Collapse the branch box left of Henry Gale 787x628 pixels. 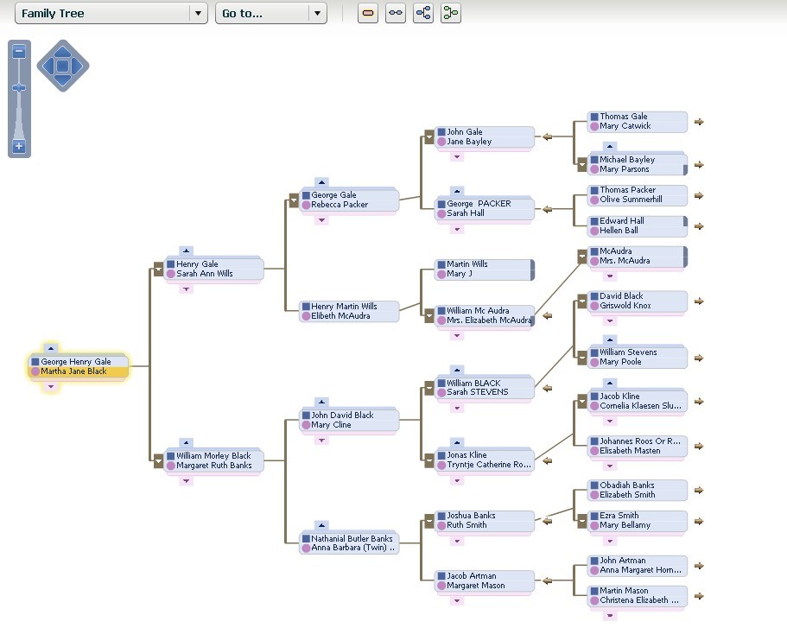pos(158,269)
